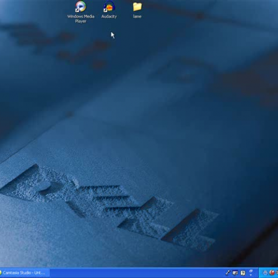
Task: Click the blue round system tray icon
Action: (x=265, y=273)
